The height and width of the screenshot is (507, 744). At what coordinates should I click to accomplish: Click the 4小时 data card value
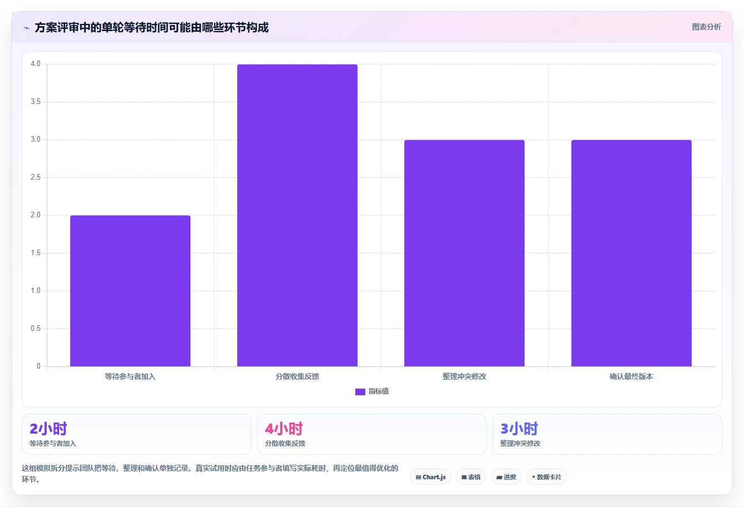(284, 429)
